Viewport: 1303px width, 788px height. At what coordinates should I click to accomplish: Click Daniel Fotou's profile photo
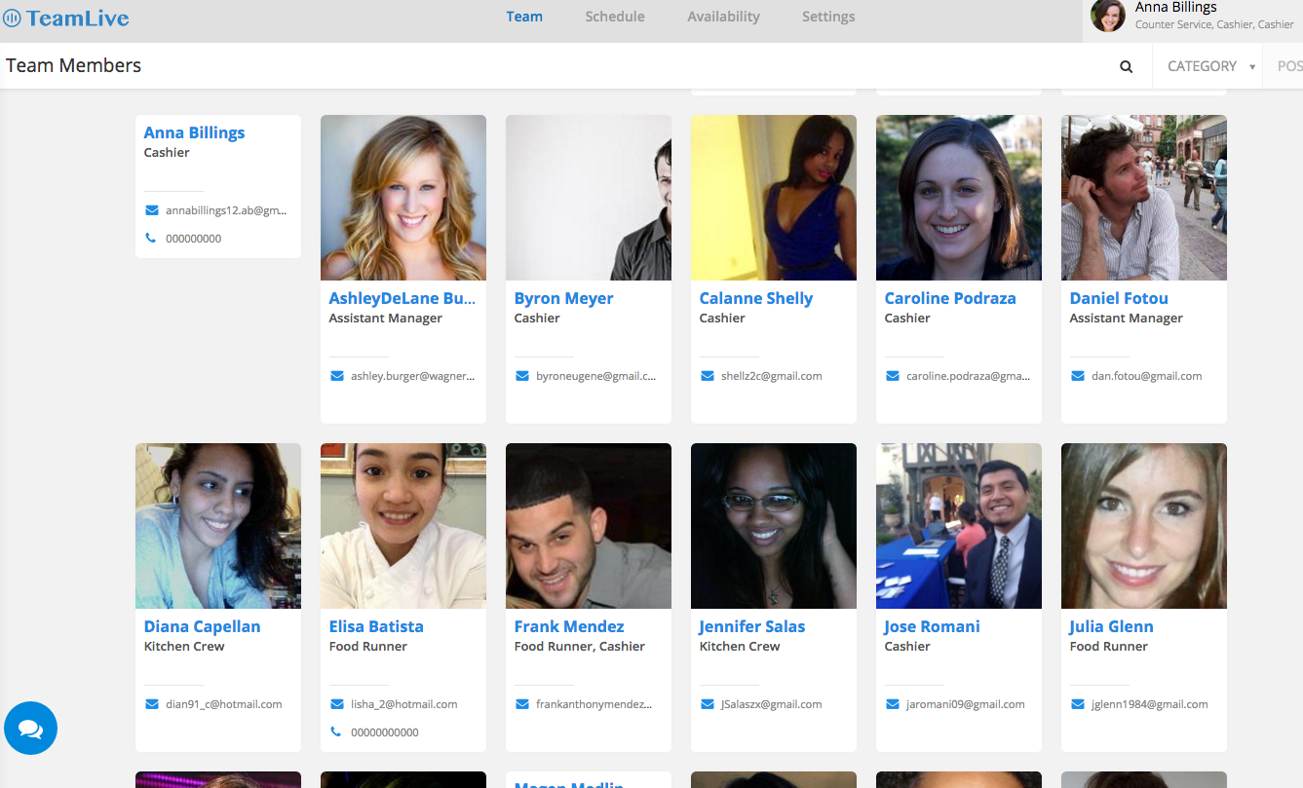click(x=1144, y=198)
